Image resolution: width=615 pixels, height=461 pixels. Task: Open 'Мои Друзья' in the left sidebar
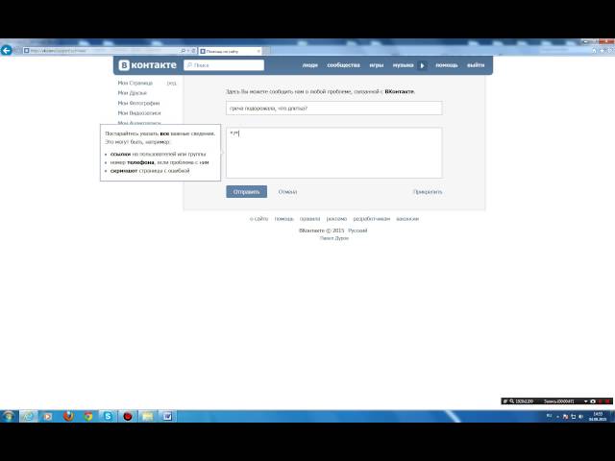point(133,93)
